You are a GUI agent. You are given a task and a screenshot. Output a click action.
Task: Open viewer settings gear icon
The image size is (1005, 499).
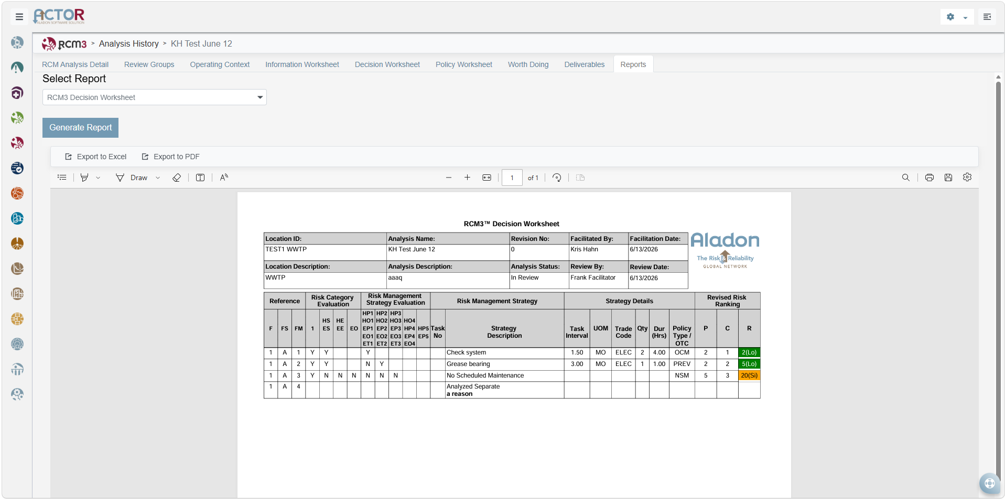(967, 178)
